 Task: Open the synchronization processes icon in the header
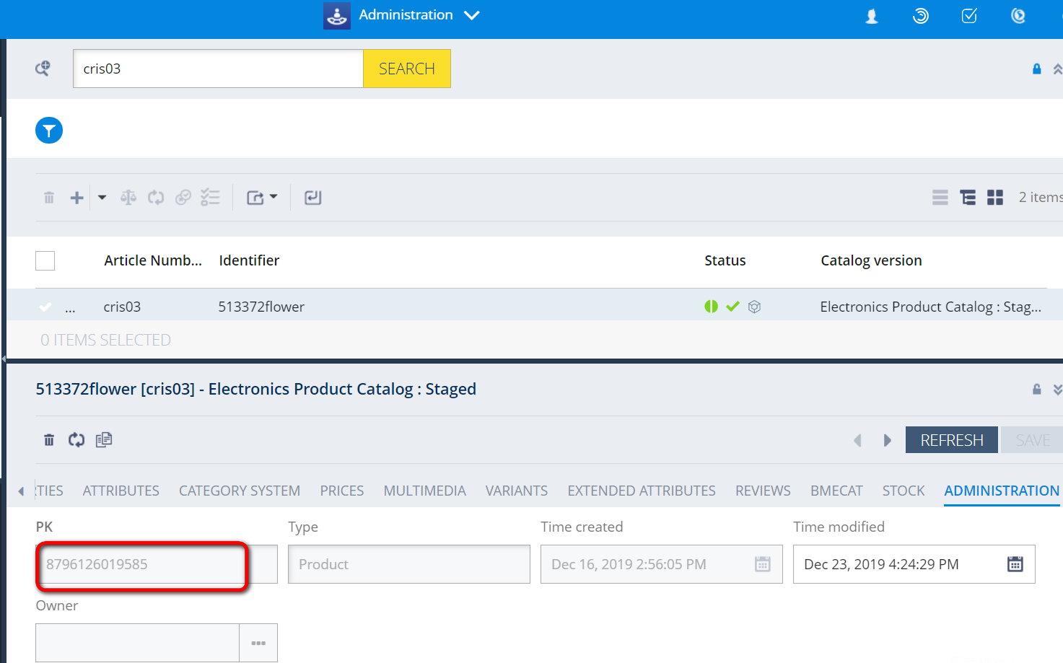921,16
